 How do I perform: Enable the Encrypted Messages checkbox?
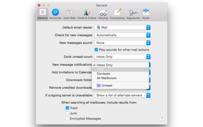click(67, 119)
